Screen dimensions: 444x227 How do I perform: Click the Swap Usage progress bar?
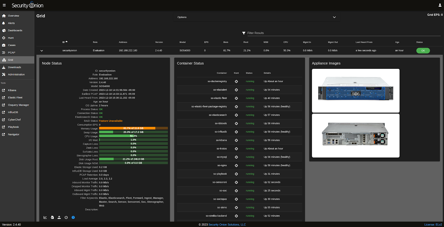(133, 132)
